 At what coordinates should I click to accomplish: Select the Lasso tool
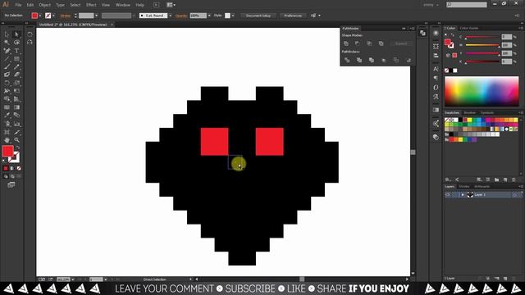point(16,43)
